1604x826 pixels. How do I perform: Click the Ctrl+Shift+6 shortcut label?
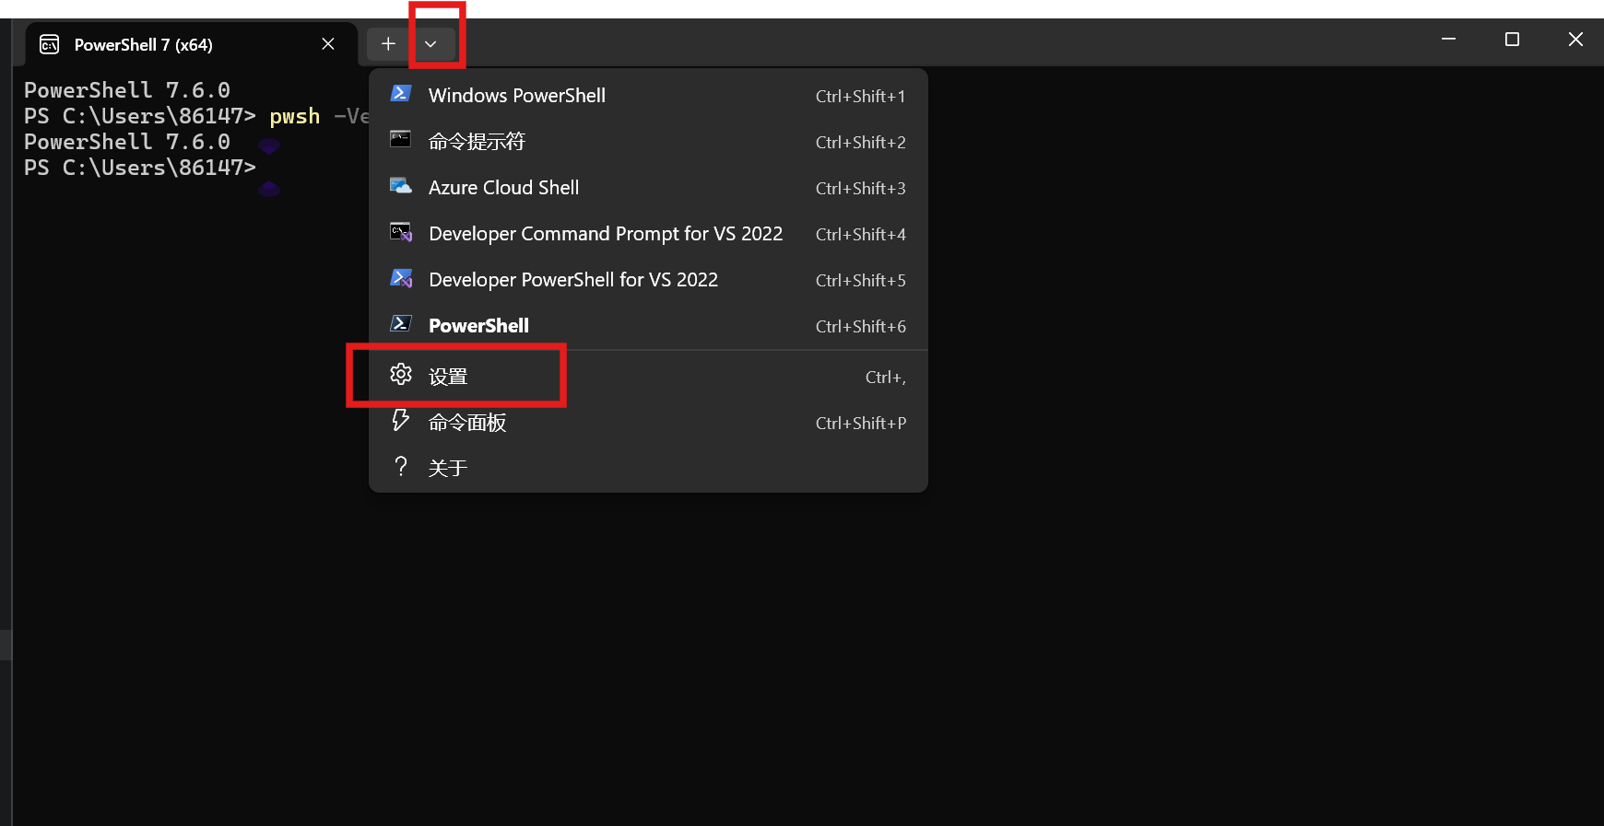point(860,327)
